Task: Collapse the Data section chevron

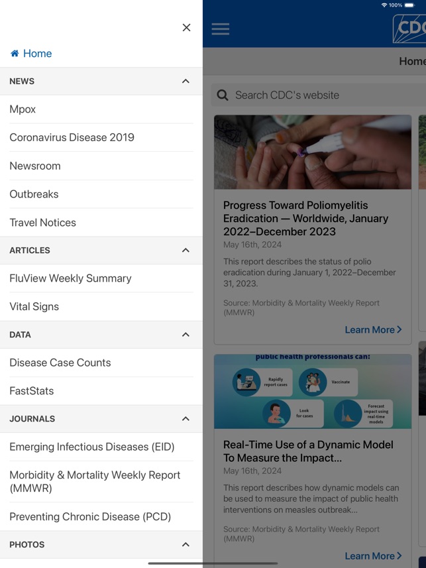Action: [186, 335]
